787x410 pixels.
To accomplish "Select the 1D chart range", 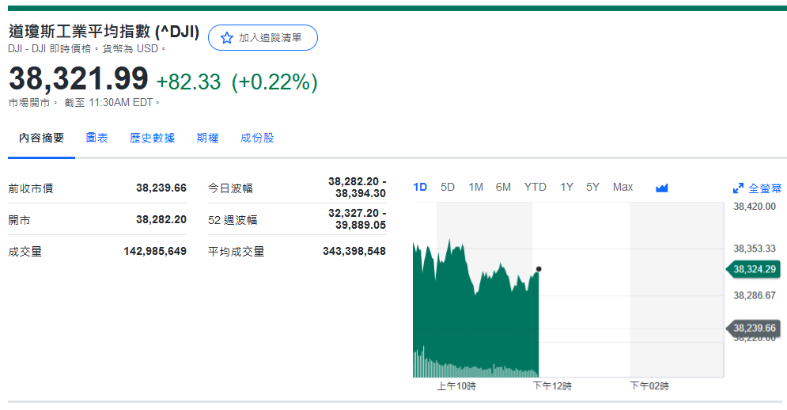I will [420, 188].
